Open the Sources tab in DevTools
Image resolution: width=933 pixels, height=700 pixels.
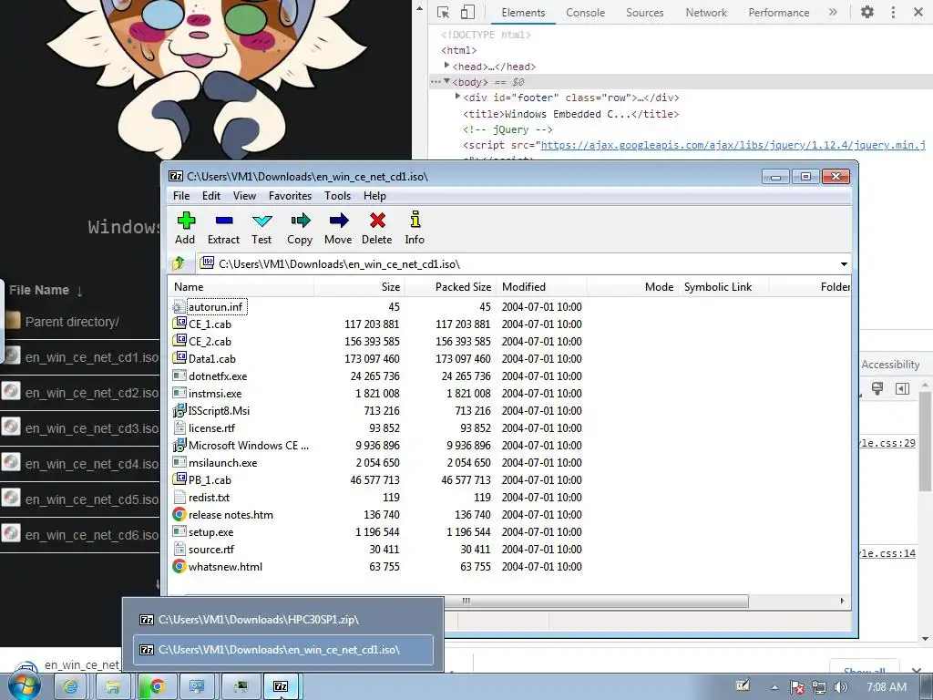pos(644,13)
